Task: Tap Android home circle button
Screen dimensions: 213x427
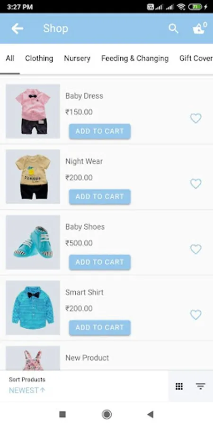Action: [106, 415]
